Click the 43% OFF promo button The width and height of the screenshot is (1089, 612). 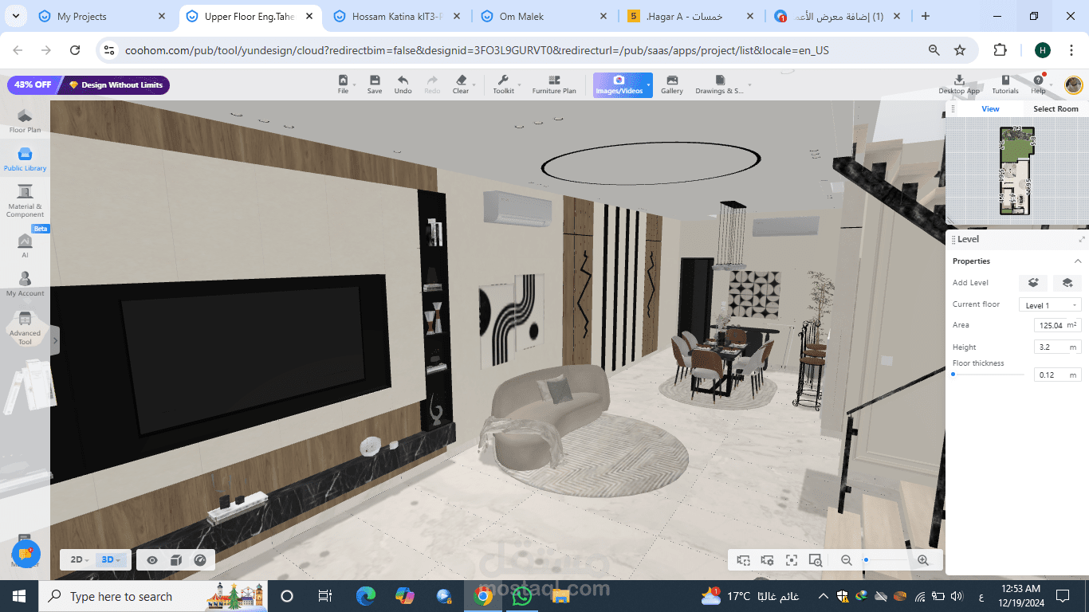click(33, 85)
